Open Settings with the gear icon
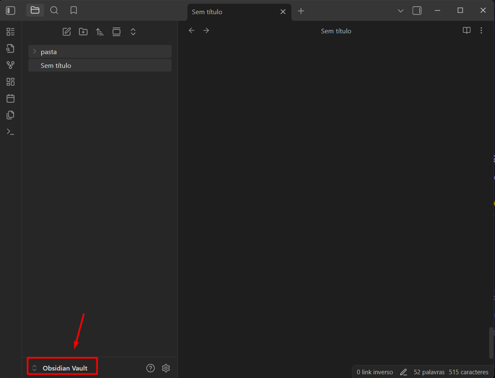Image resolution: width=495 pixels, height=378 pixels. tap(166, 368)
